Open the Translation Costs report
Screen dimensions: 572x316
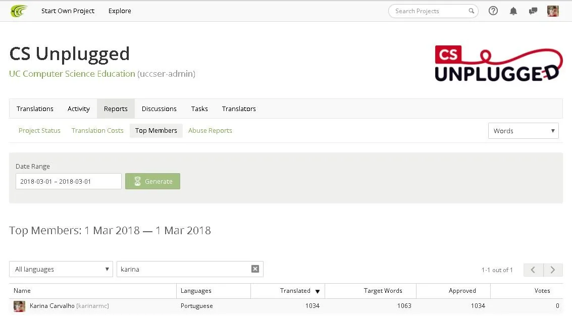click(97, 130)
